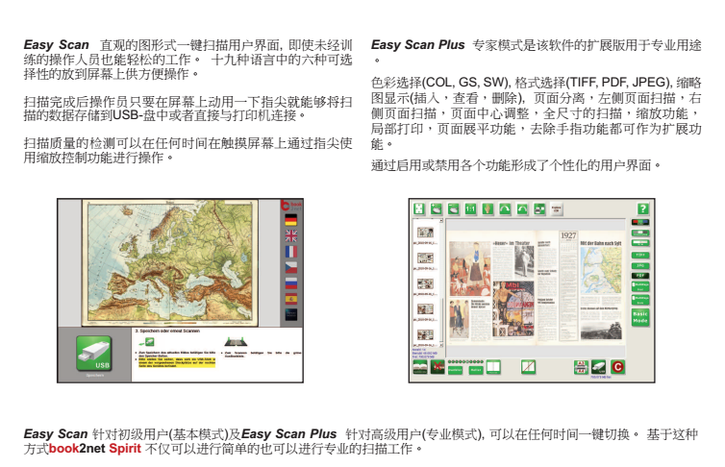Screen dimensions: 725x467
Task: Open help with the question mark icon
Action: [x=643, y=209]
